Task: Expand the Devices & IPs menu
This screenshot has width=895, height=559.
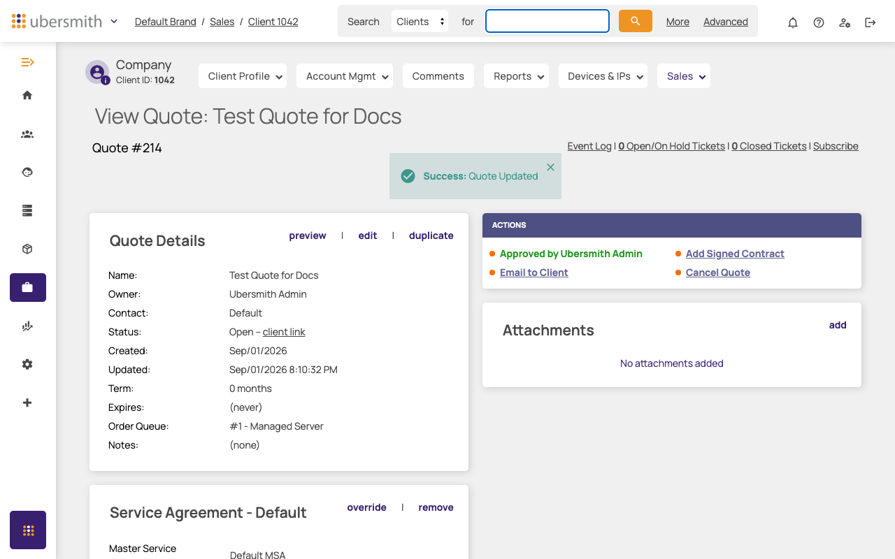Action: (603, 76)
